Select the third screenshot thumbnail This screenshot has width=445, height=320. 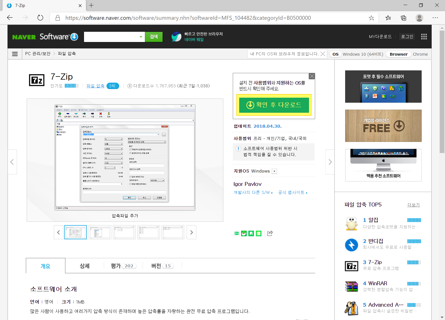(124, 232)
